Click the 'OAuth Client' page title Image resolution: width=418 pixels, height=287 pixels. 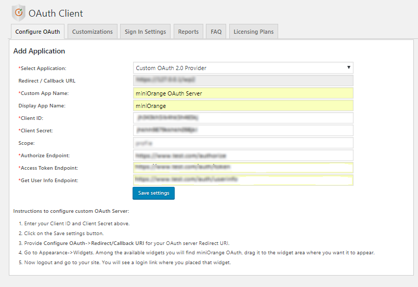click(56, 13)
